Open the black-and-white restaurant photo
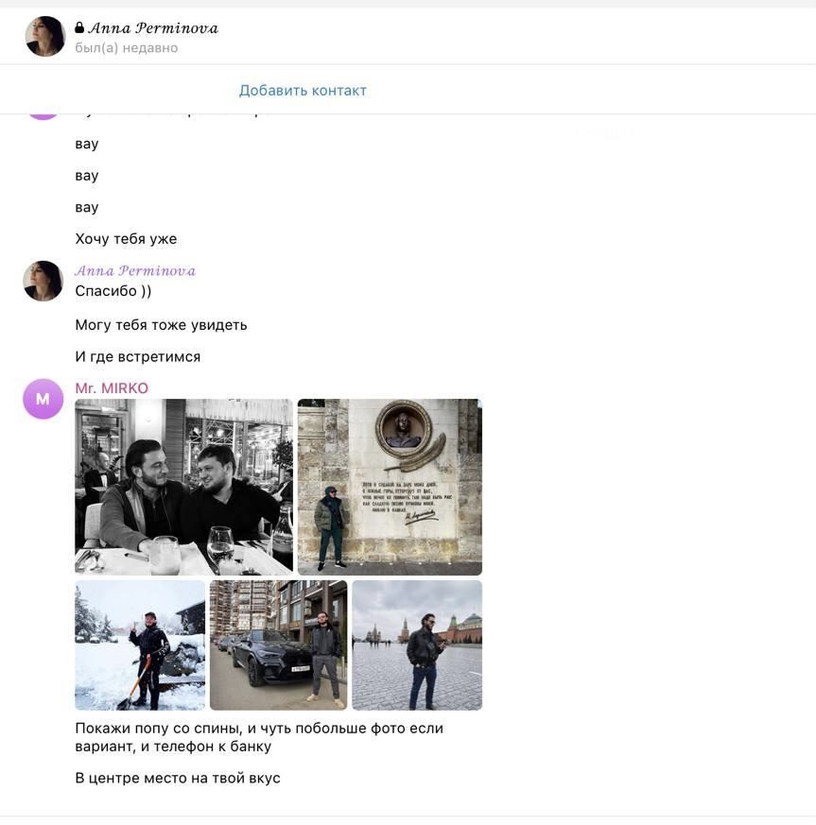Screen dimensions: 816x825 coord(183,487)
